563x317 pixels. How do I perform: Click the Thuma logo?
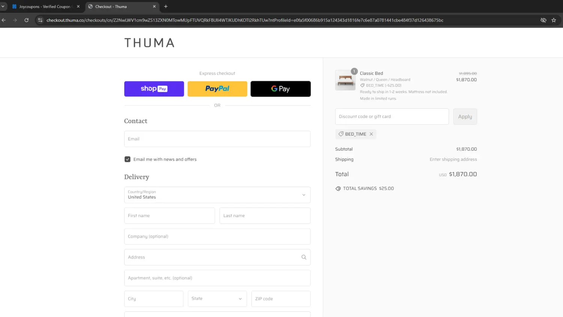pos(149,43)
